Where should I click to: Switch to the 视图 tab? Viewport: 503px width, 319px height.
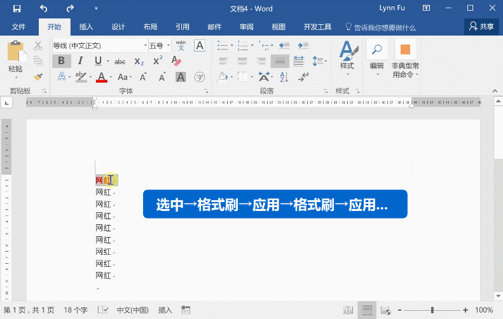tap(279, 27)
